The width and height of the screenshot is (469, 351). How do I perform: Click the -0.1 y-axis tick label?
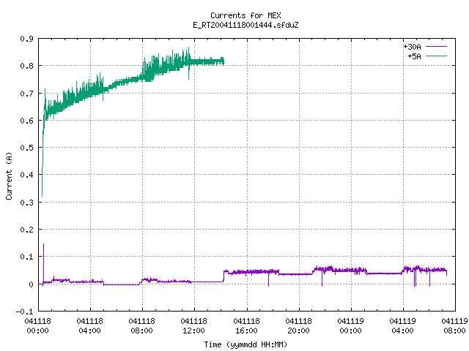(x=24, y=312)
